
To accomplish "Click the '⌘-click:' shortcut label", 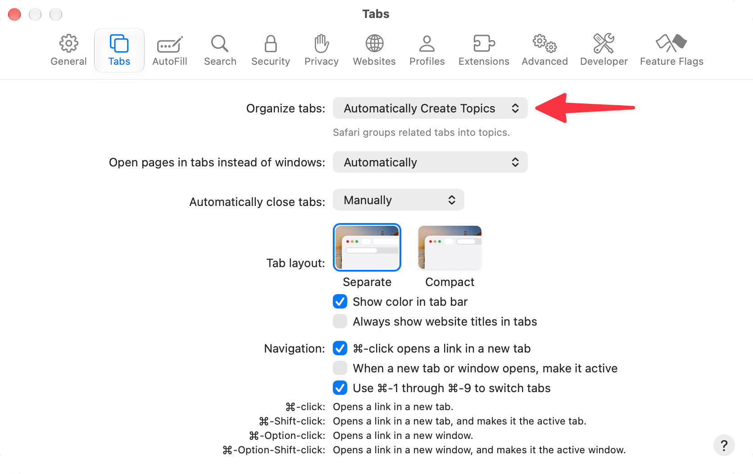I will pos(305,407).
